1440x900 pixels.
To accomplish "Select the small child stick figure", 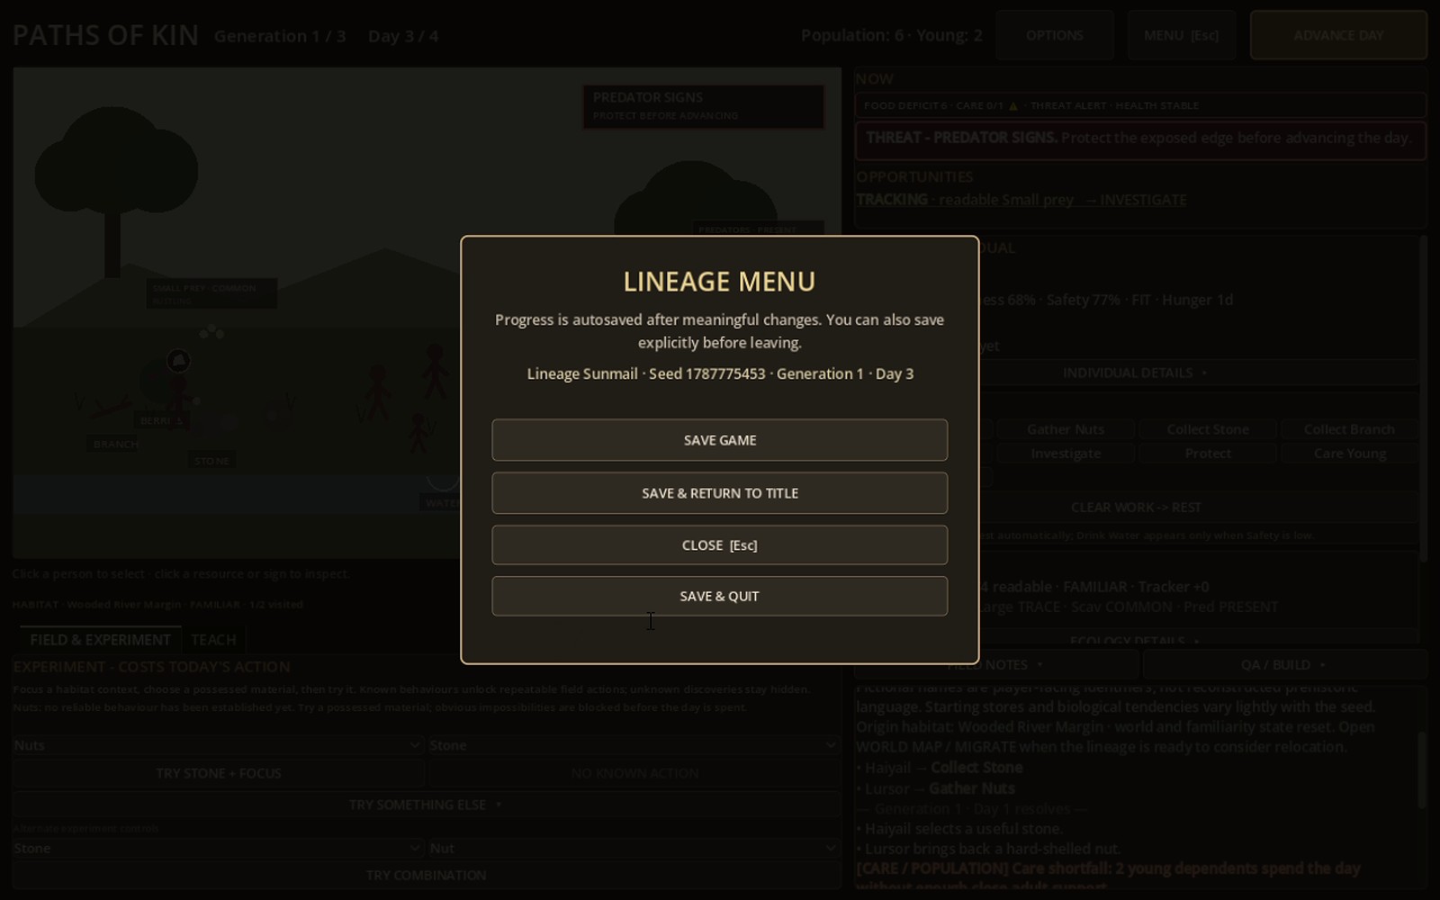I will click(417, 433).
